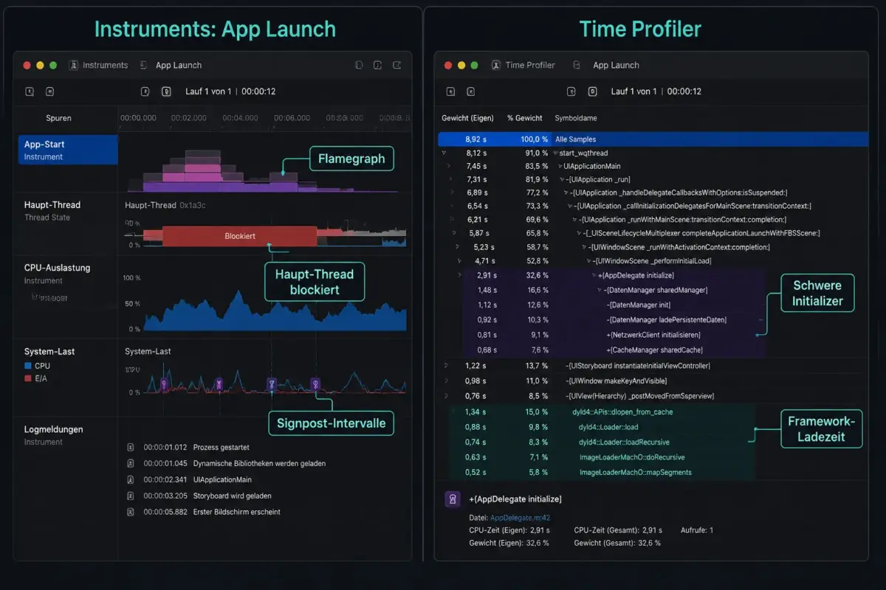Select the +[CacheManager sharedCache] row
The height and width of the screenshot is (590, 886).
point(615,350)
